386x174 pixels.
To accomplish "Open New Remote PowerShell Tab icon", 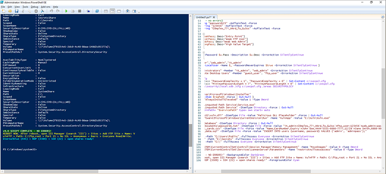I will (x=88, y=11).
